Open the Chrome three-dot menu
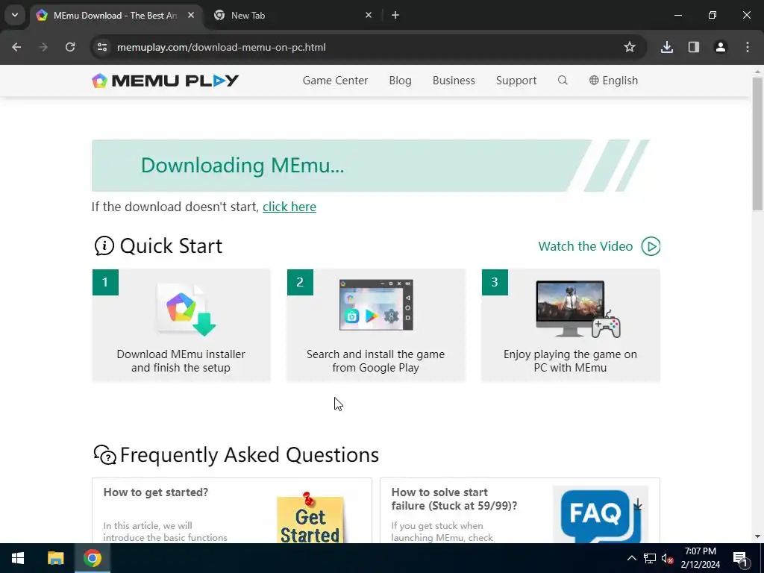Viewport: 764px width, 573px height. coord(748,47)
